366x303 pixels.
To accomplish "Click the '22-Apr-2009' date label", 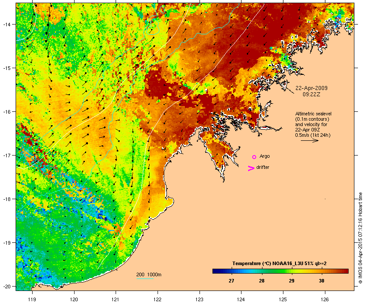I will point(312,88).
